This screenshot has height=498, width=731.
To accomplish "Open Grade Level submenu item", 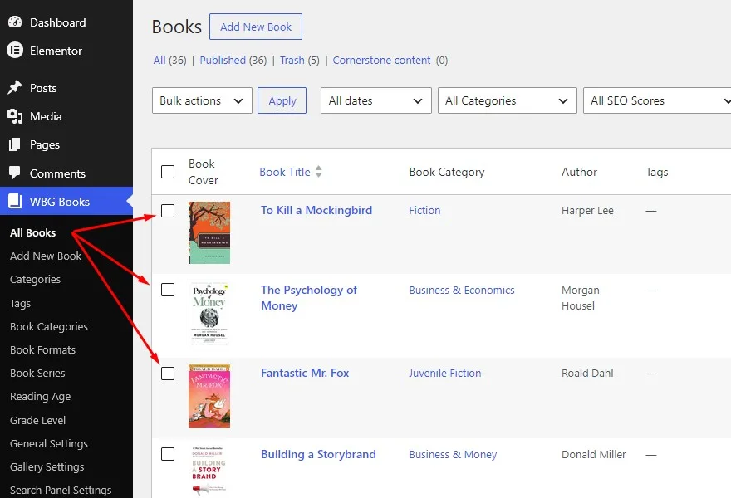I will [37, 420].
